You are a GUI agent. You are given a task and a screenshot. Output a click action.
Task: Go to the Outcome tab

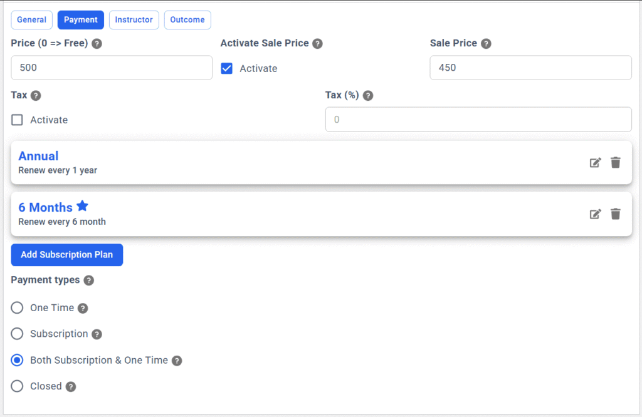click(x=187, y=20)
